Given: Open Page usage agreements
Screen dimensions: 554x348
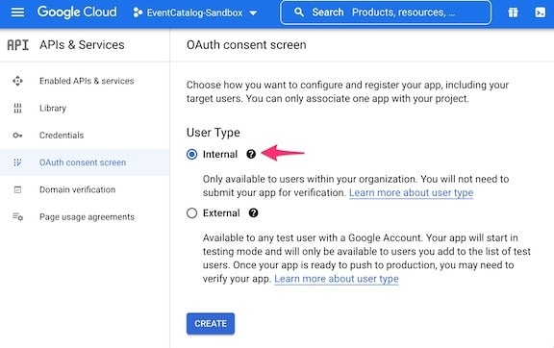Looking at the screenshot, I should point(85,216).
